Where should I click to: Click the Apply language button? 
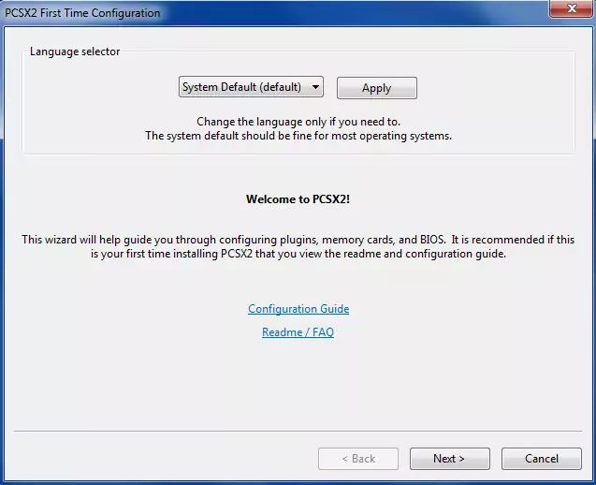click(x=377, y=88)
